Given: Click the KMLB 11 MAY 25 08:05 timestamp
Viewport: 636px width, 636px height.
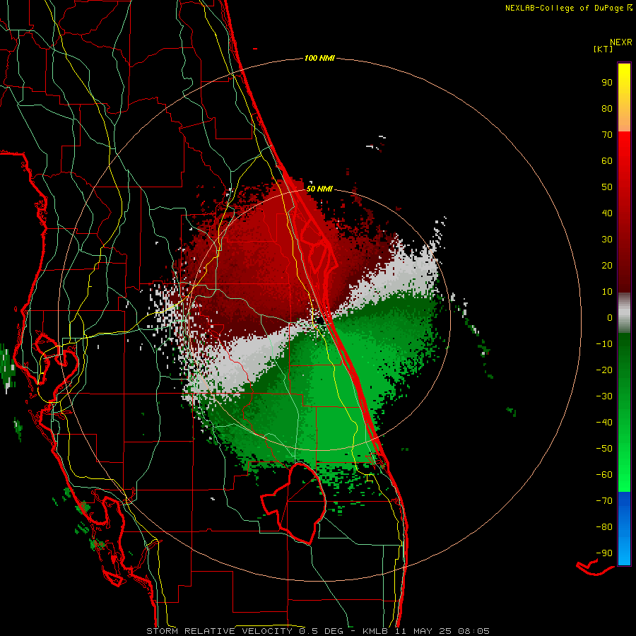Looking at the screenshot, I should [x=426, y=631].
